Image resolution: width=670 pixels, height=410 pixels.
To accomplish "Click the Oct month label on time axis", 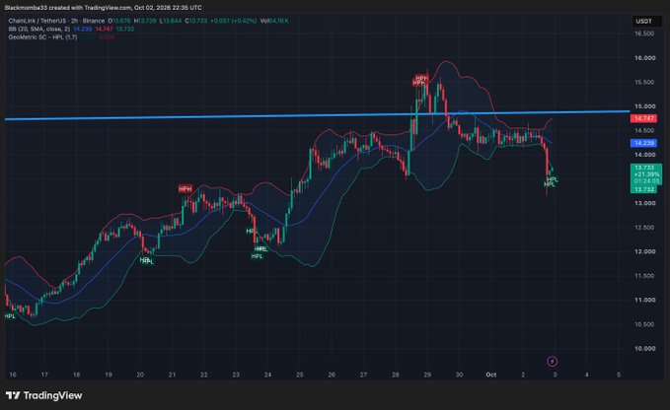I will click(x=491, y=375).
